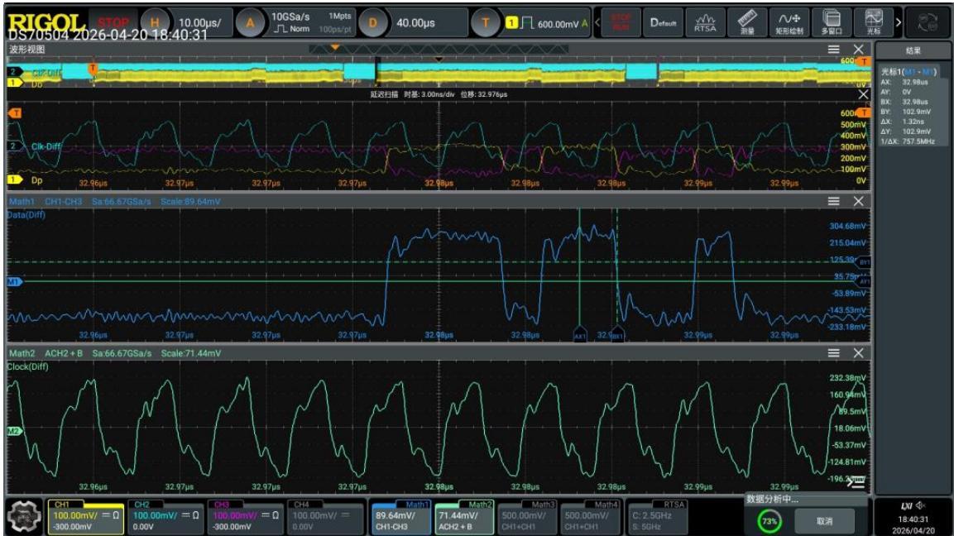954x536 pixels.
Task: Click the 73% analysis progress ring
Action: (x=769, y=521)
